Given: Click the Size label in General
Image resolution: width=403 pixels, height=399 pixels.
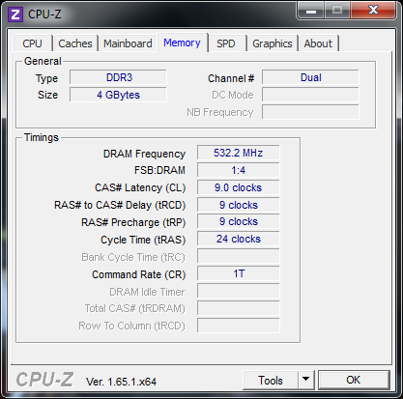Looking at the screenshot, I should click(47, 95).
